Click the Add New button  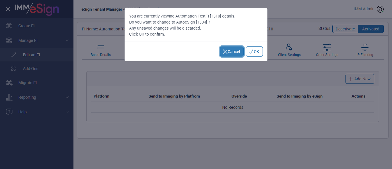point(360,79)
